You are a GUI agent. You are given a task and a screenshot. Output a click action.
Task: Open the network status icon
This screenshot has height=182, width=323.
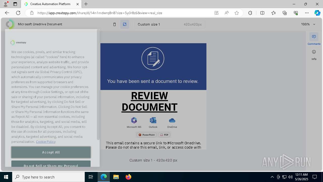pyautogui.click(x=284, y=177)
